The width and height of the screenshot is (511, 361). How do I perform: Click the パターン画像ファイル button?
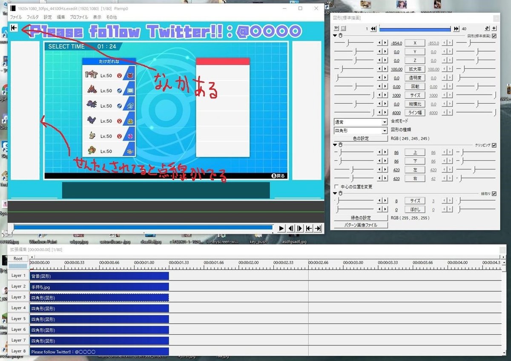point(361,225)
